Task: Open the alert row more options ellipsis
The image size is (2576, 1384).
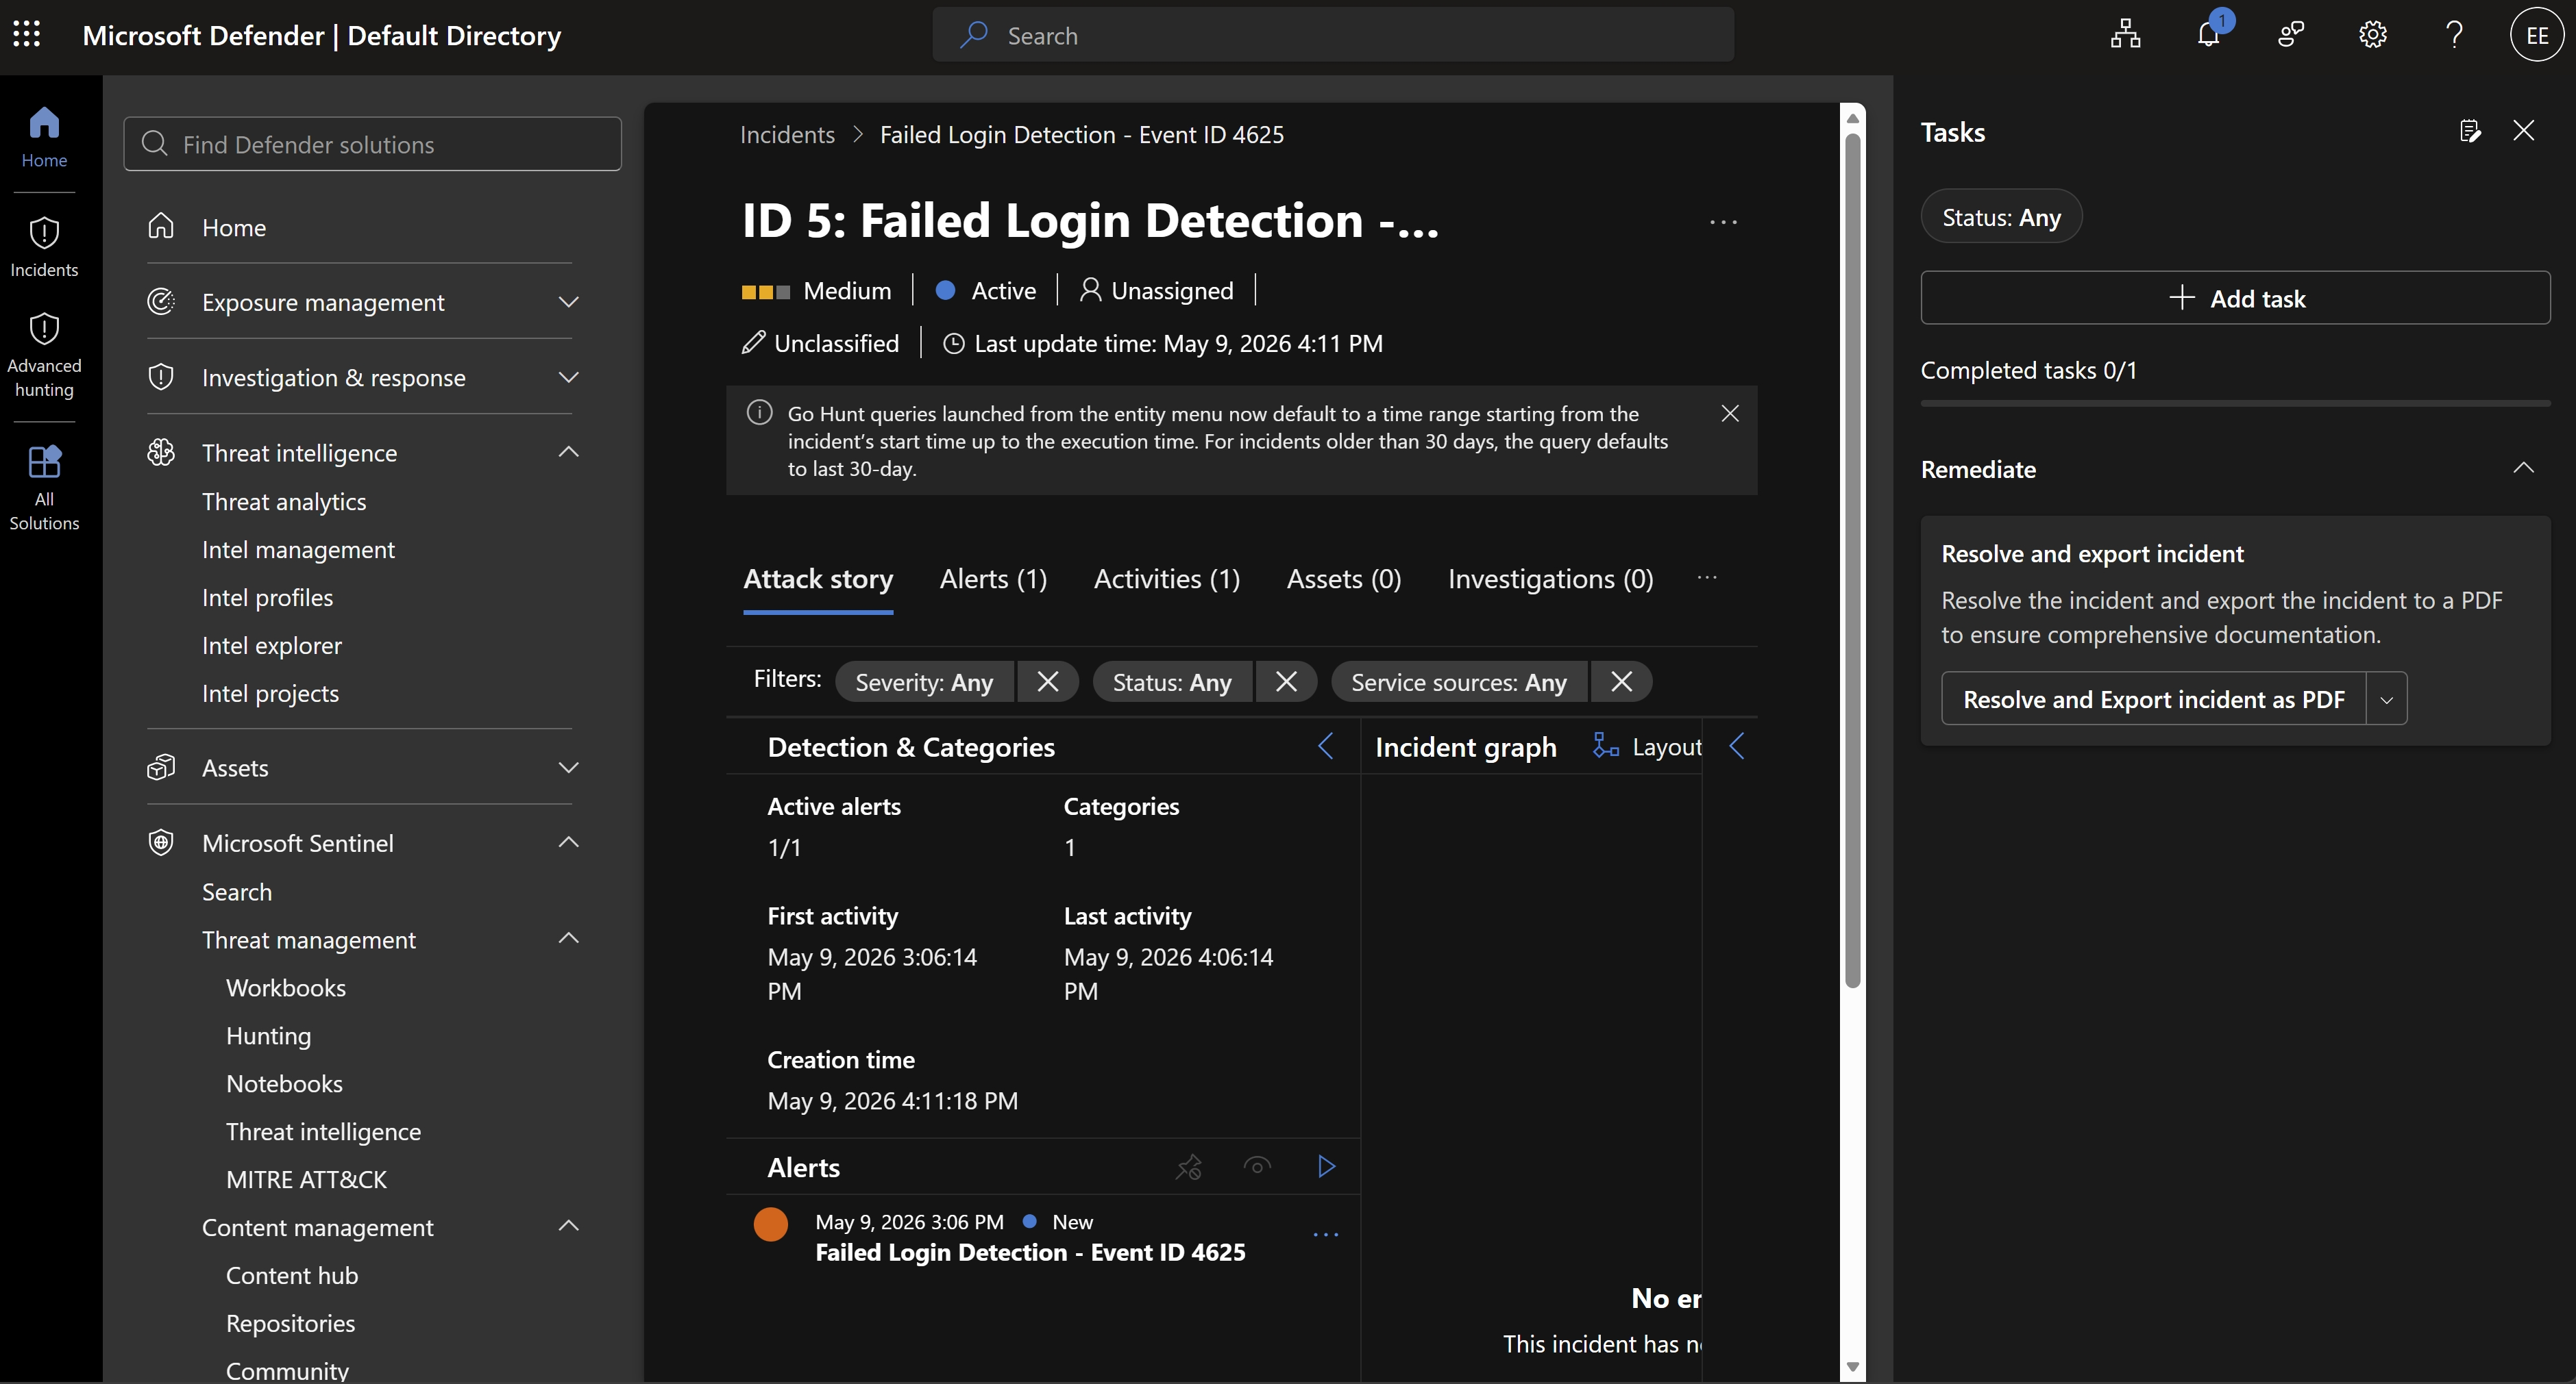Action: tap(1325, 1235)
